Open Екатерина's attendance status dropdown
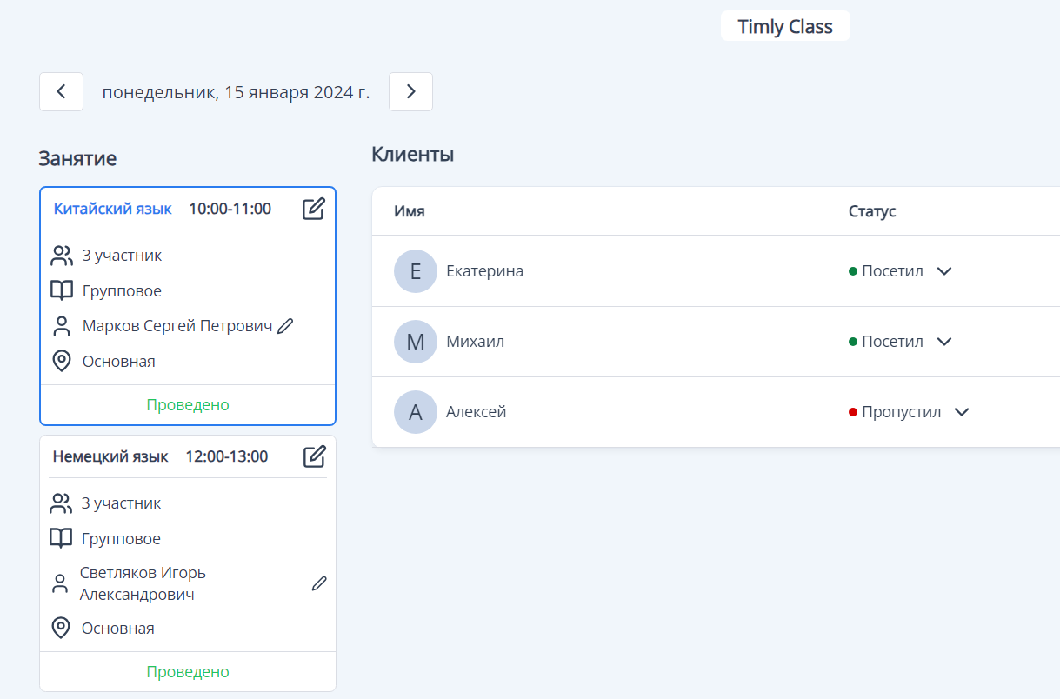Image resolution: width=1060 pixels, height=699 pixels. tap(944, 271)
